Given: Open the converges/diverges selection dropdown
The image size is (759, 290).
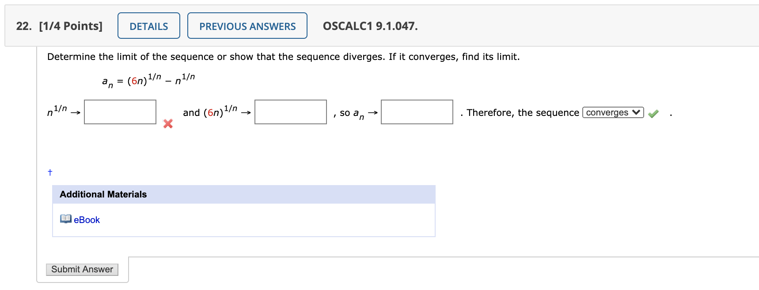Looking at the screenshot, I should pyautogui.click(x=612, y=112).
